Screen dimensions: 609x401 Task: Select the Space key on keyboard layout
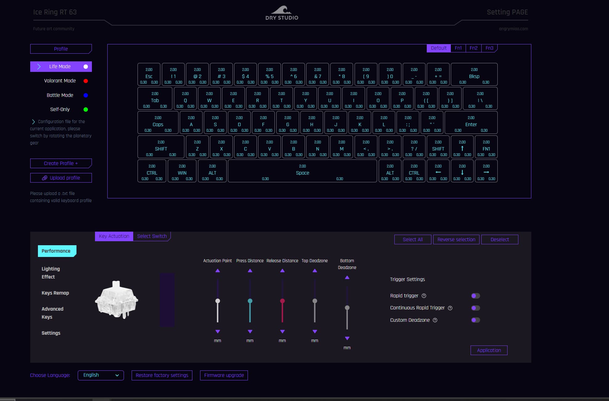302,171
